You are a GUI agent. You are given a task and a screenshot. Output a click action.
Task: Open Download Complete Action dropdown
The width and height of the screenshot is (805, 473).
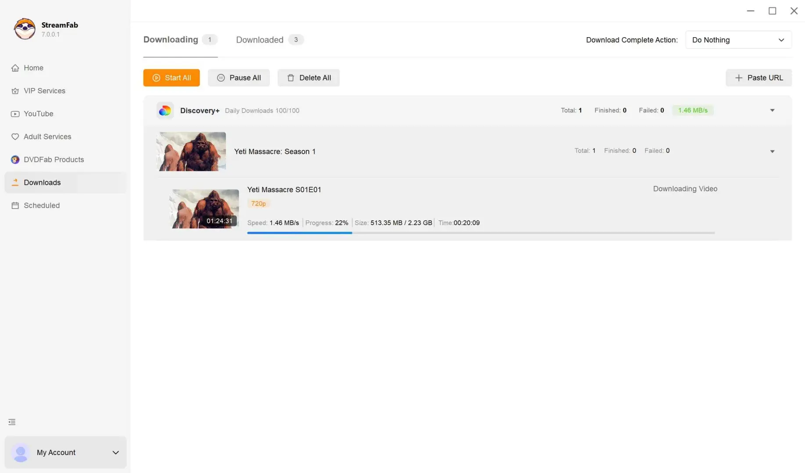tap(738, 40)
